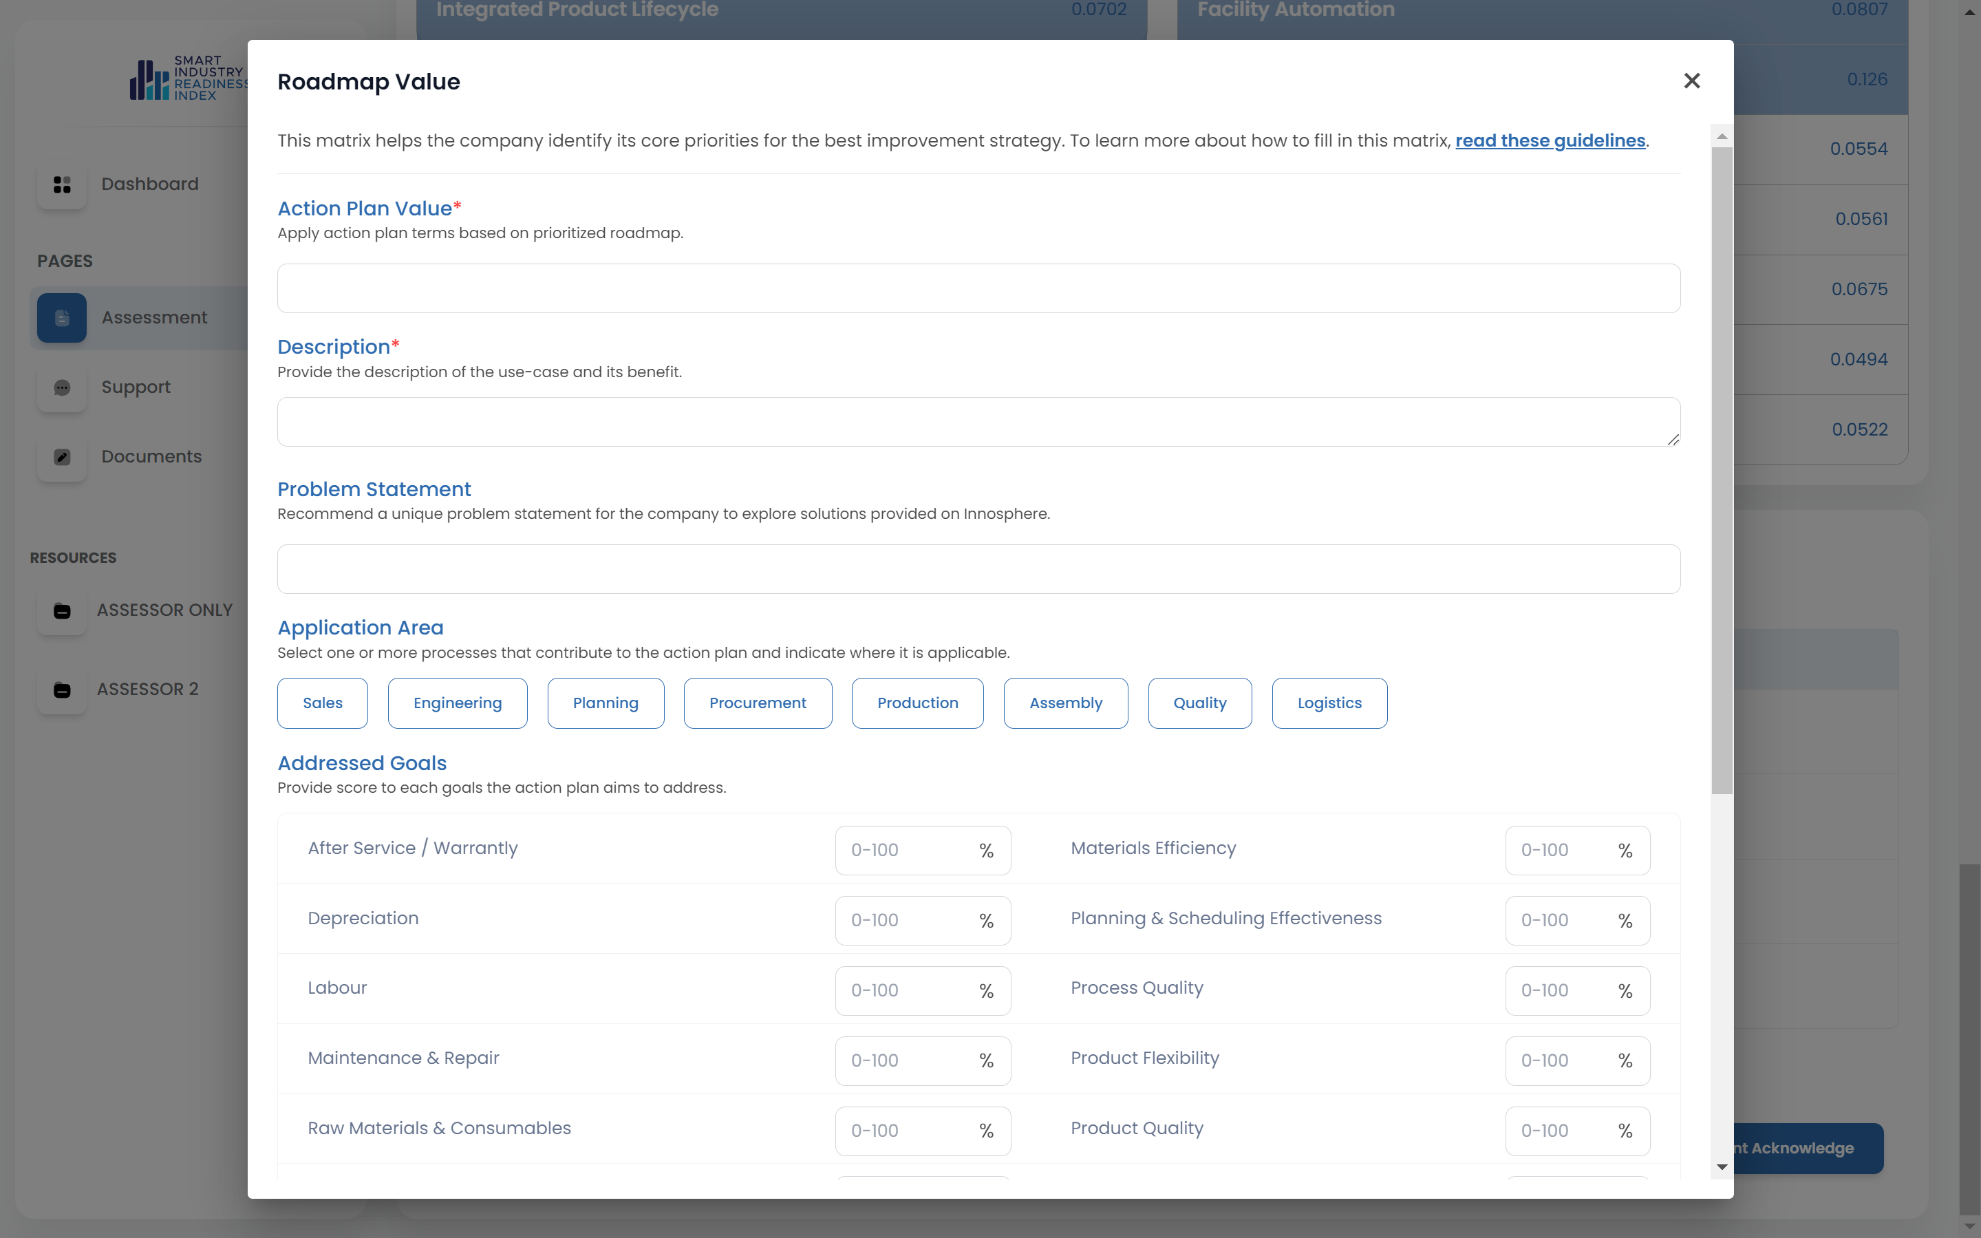Image resolution: width=1981 pixels, height=1238 pixels.
Task: Click the Description text area
Action: 978,422
